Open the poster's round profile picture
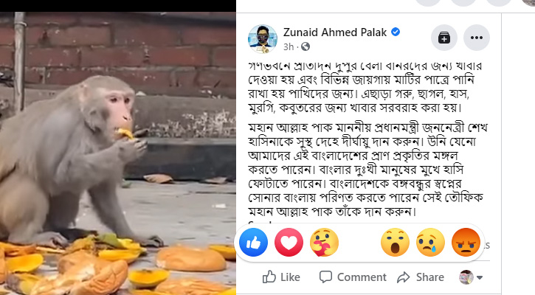The image size is (535, 295). click(263, 38)
